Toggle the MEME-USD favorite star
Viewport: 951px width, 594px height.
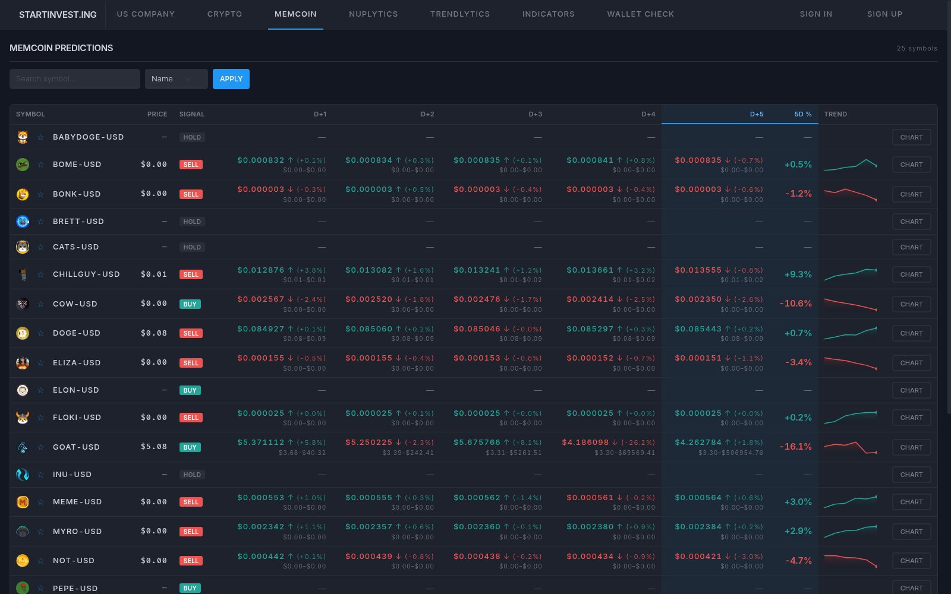(41, 502)
